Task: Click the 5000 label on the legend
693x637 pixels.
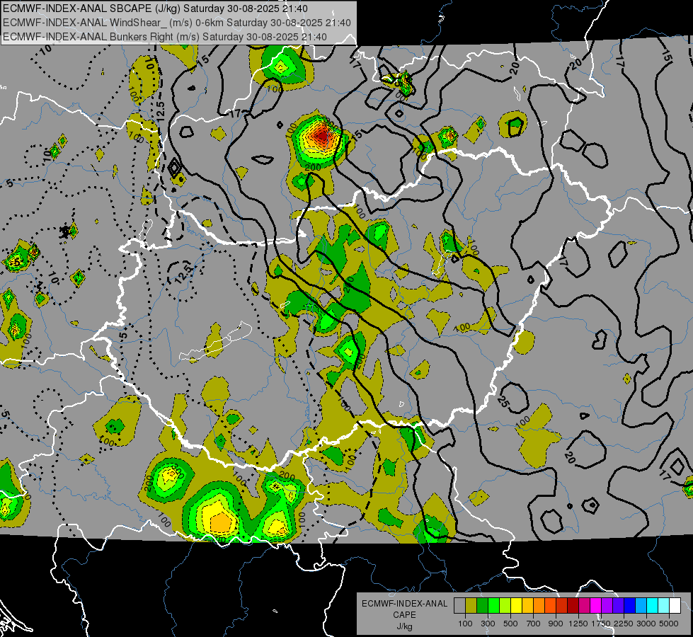Action: click(669, 624)
